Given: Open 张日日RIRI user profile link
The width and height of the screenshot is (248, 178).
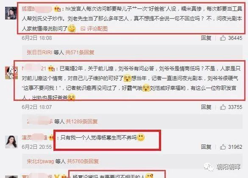Looking at the screenshot, I should point(39,52).
